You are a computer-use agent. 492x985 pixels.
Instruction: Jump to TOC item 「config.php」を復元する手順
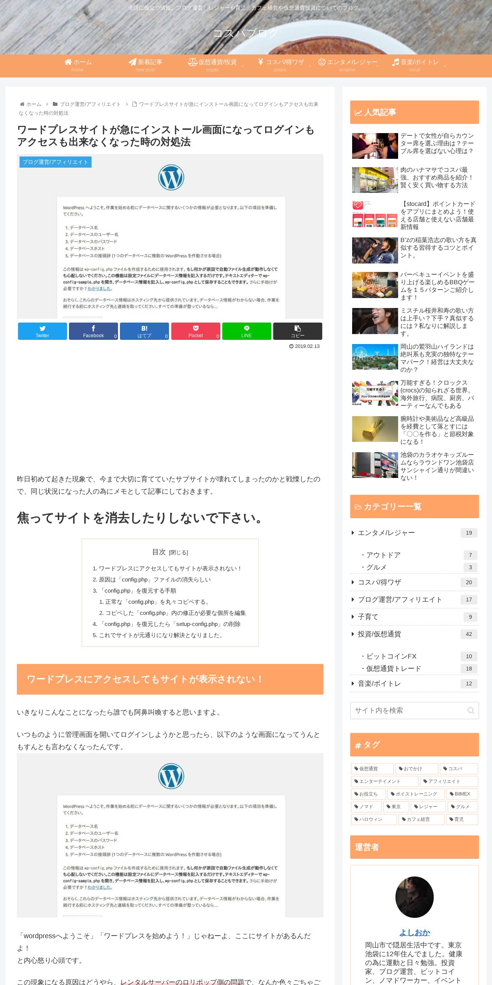pyautogui.click(x=138, y=591)
